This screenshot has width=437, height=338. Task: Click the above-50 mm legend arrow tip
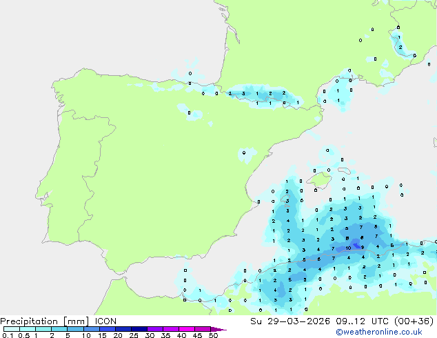218,330
